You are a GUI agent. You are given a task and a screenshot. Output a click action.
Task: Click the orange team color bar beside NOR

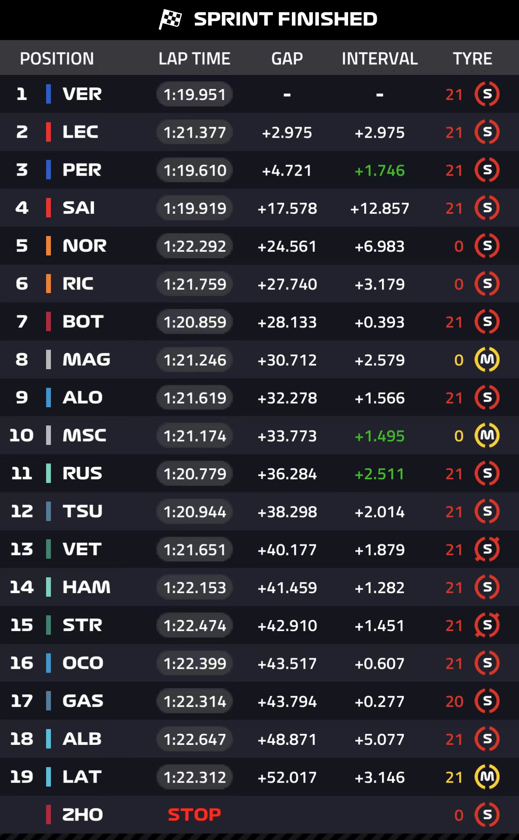pos(49,246)
